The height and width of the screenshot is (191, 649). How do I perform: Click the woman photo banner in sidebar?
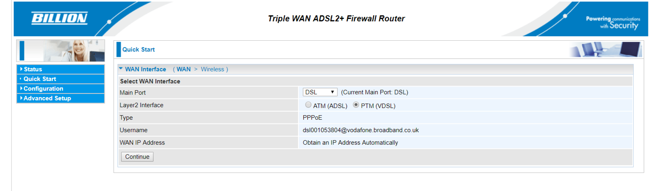coord(60,50)
